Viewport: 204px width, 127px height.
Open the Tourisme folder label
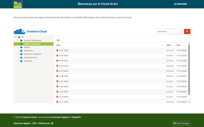click(x=28, y=61)
